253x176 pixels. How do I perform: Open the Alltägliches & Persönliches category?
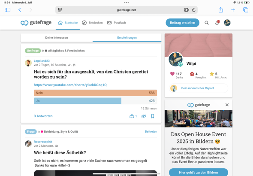click(x=66, y=51)
